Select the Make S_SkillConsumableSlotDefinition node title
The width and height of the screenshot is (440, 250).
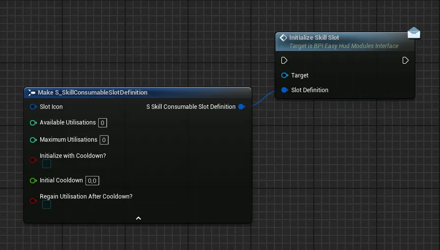coord(93,93)
